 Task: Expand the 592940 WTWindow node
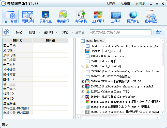pos(83,81)
